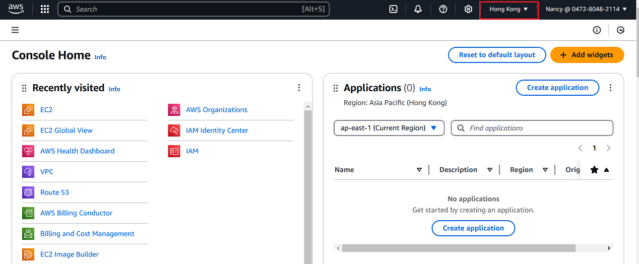Open AWS Billing Conductor link
Screen dimensions: 639x264
point(76,213)
